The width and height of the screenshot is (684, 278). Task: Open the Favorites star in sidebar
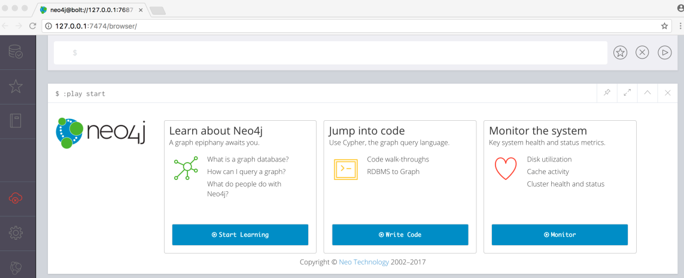16,87
